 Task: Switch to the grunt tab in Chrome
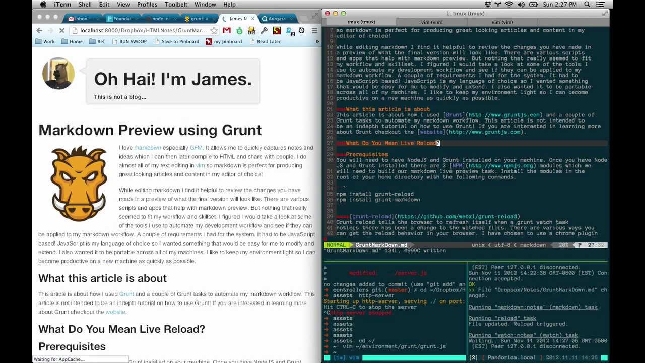(x=200, y=19)
